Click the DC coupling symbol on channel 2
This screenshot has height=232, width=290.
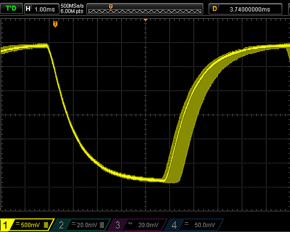(x=74, y=224)
